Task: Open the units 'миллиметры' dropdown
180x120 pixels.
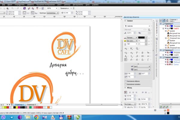Action: (58, 13)
